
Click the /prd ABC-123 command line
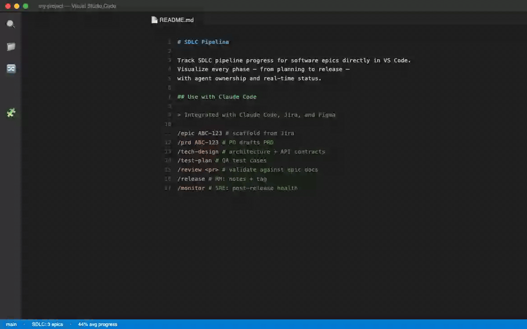coord(225,142)
